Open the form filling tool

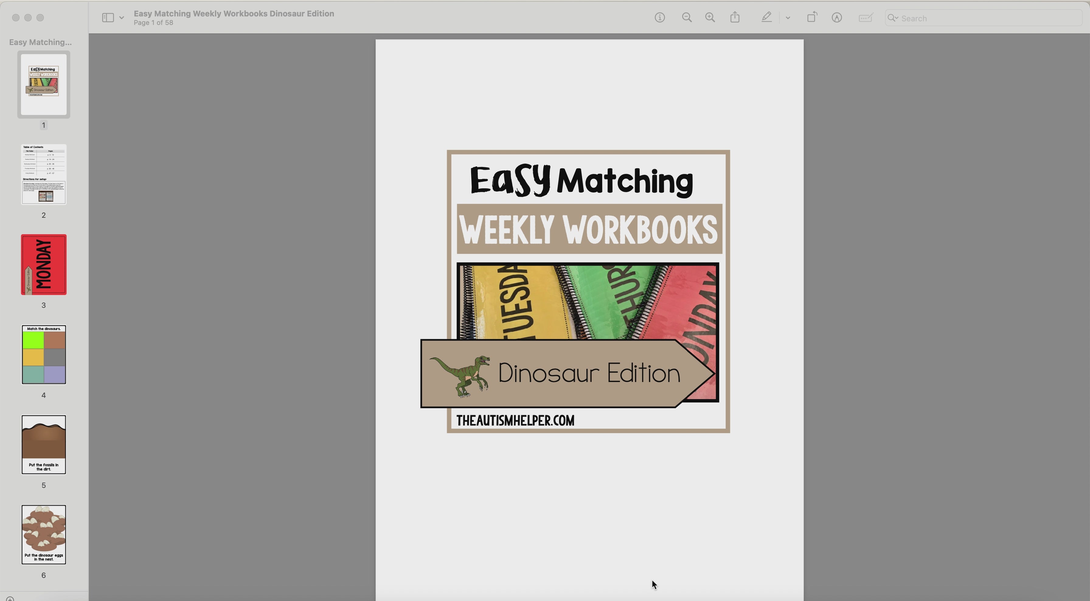(865, 17)
